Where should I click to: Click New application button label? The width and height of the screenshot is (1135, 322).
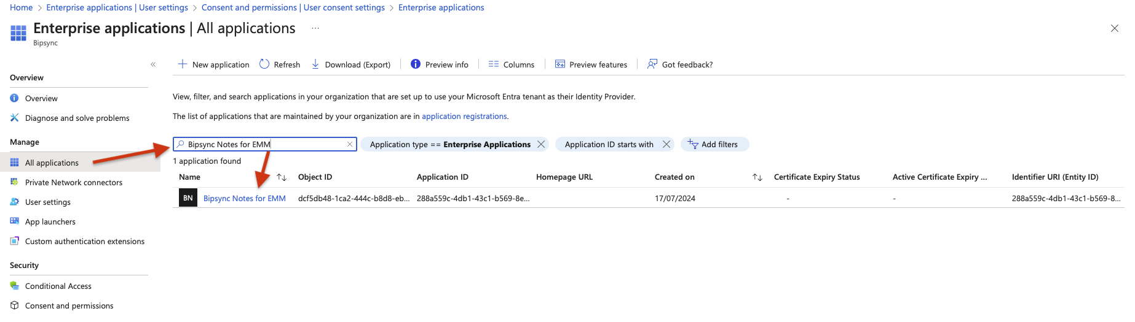point(221,64)
